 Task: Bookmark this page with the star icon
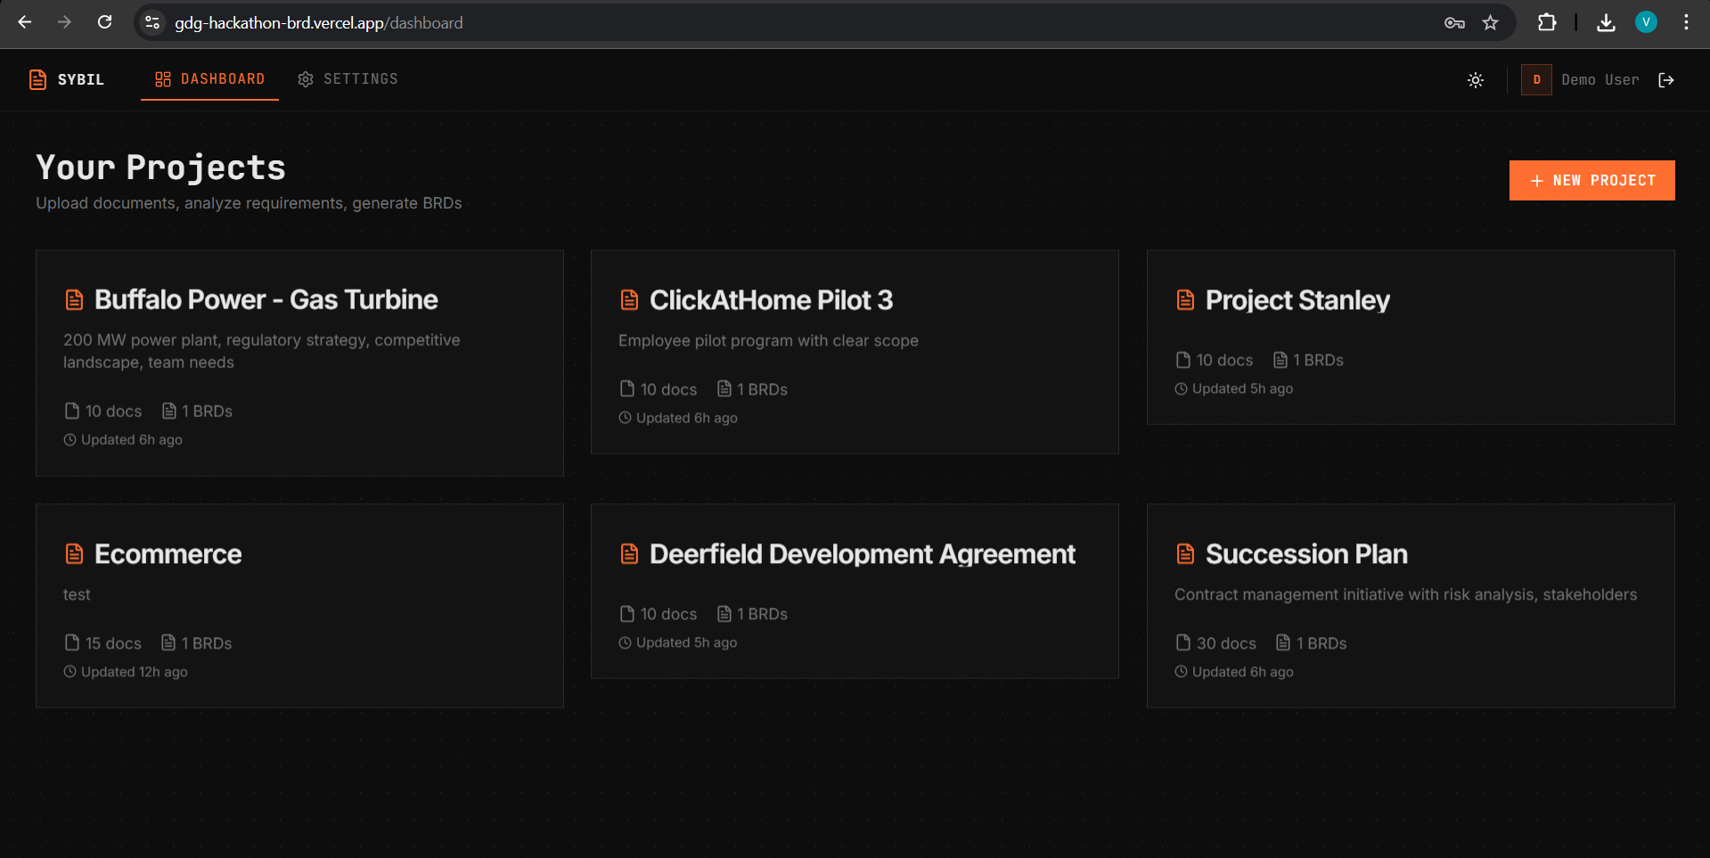[x=1490, y=23]
